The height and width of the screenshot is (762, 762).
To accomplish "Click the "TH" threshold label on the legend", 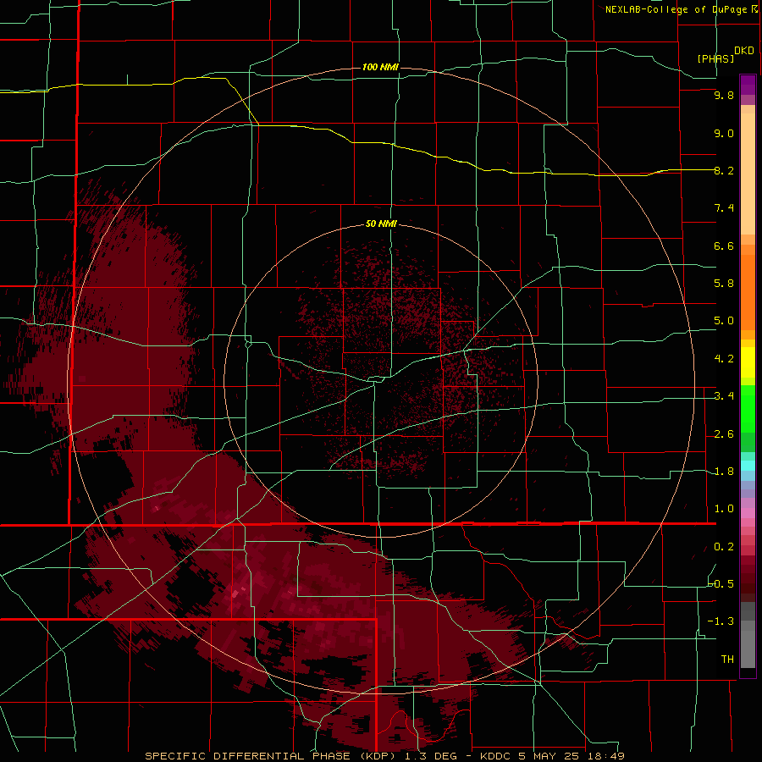I will [x=727, y=660].
